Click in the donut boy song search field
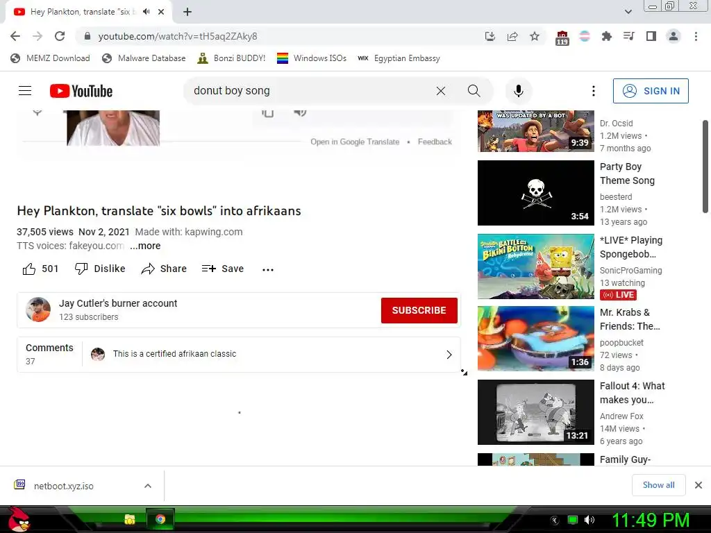 point(310,91)
